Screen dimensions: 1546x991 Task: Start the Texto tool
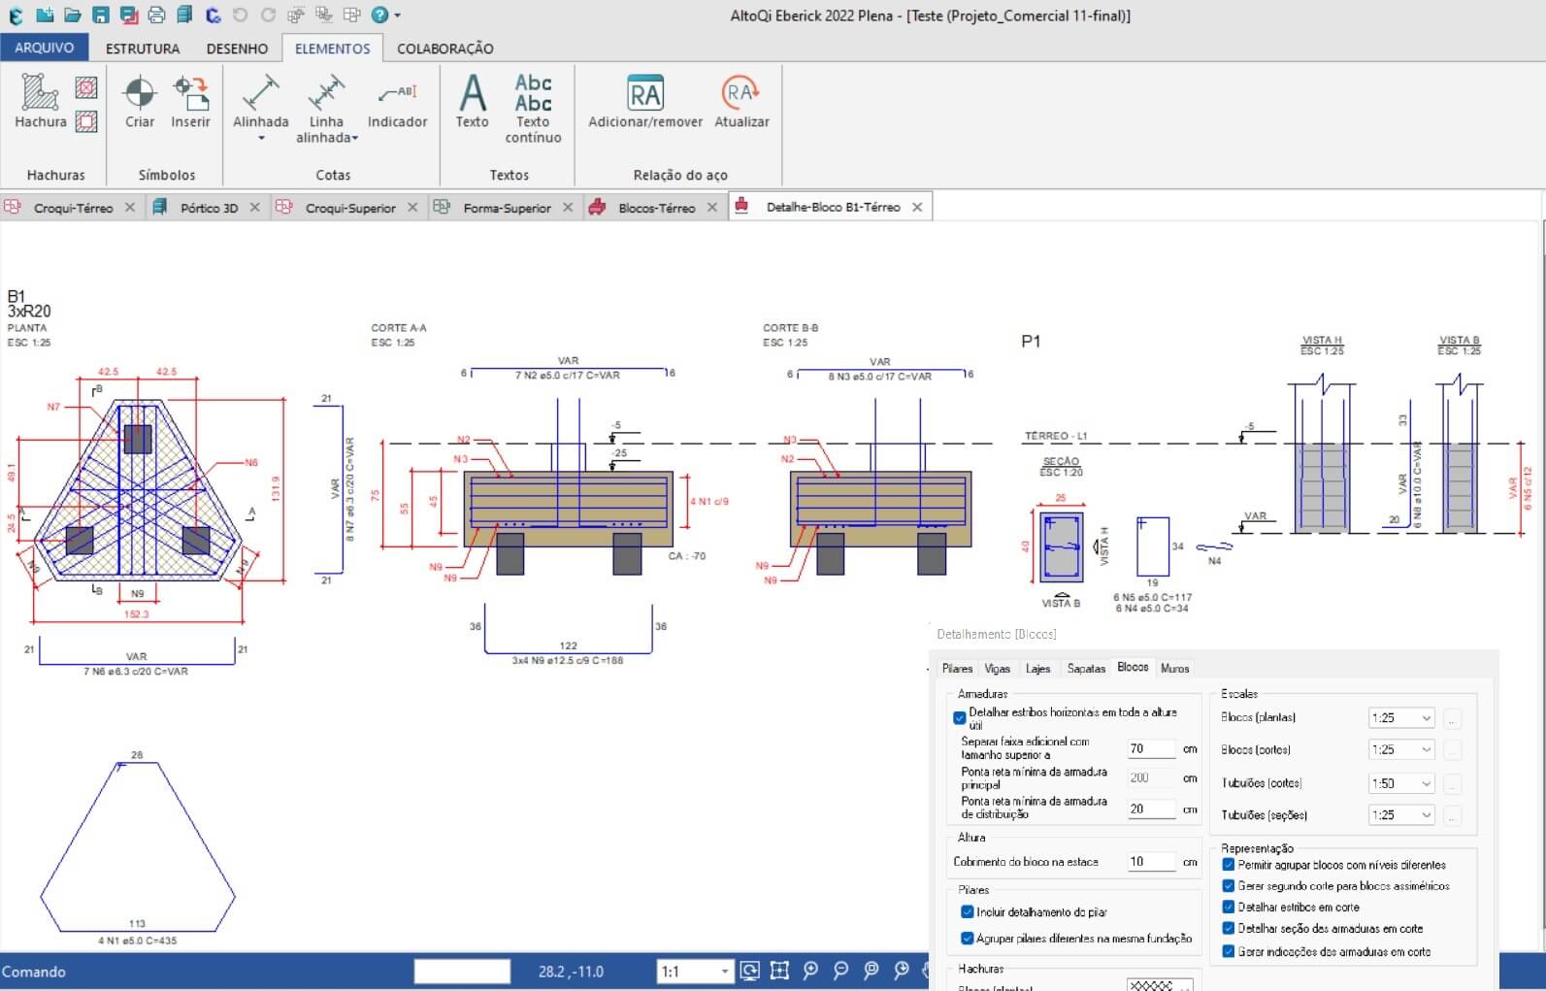(473, 101)
